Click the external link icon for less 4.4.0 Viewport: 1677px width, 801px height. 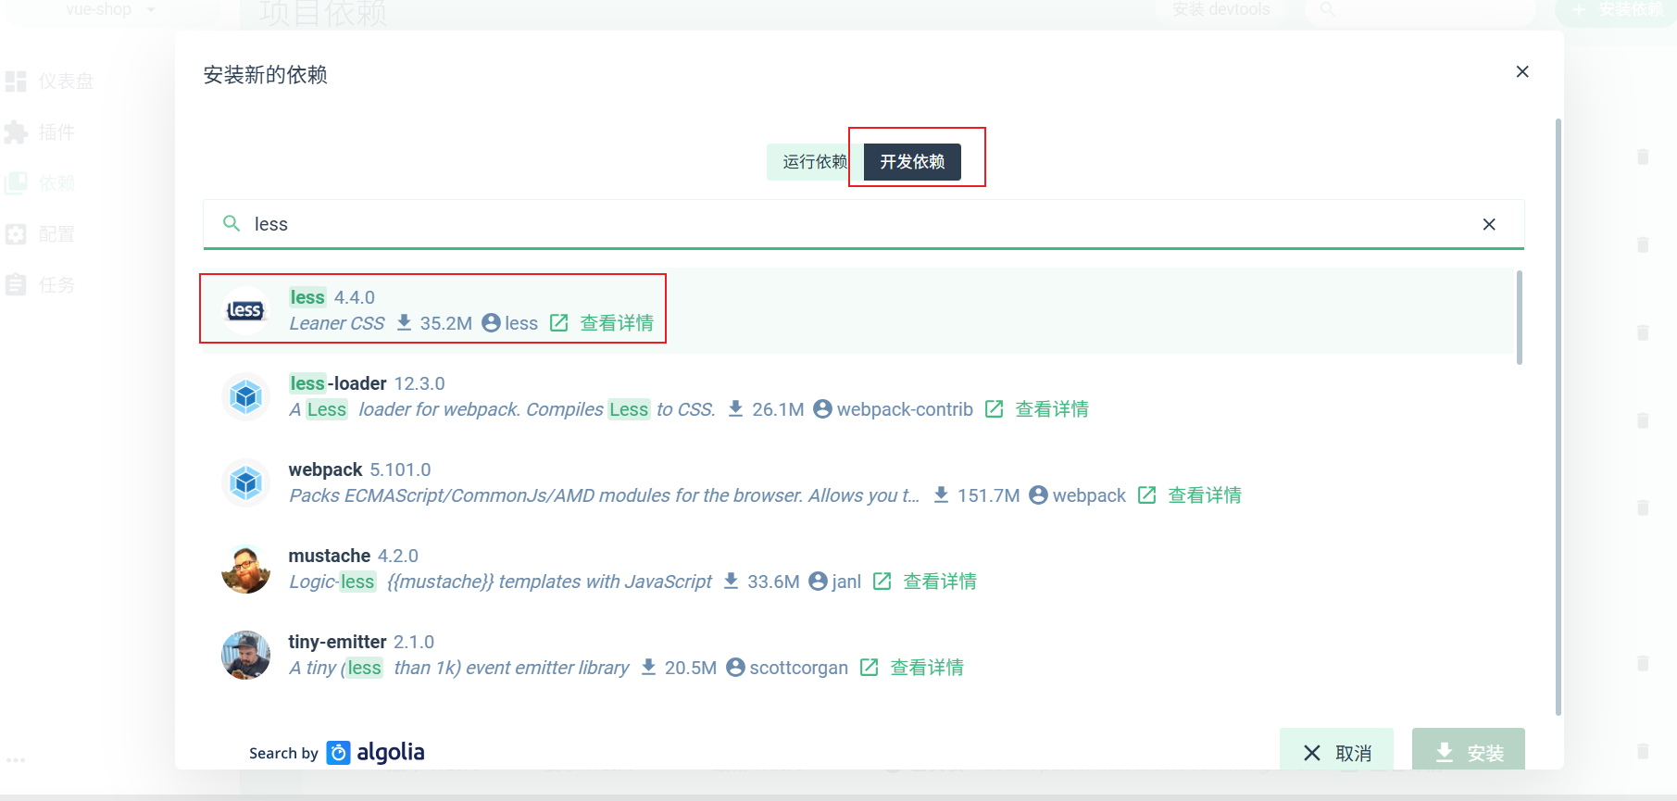click(558, 322)
